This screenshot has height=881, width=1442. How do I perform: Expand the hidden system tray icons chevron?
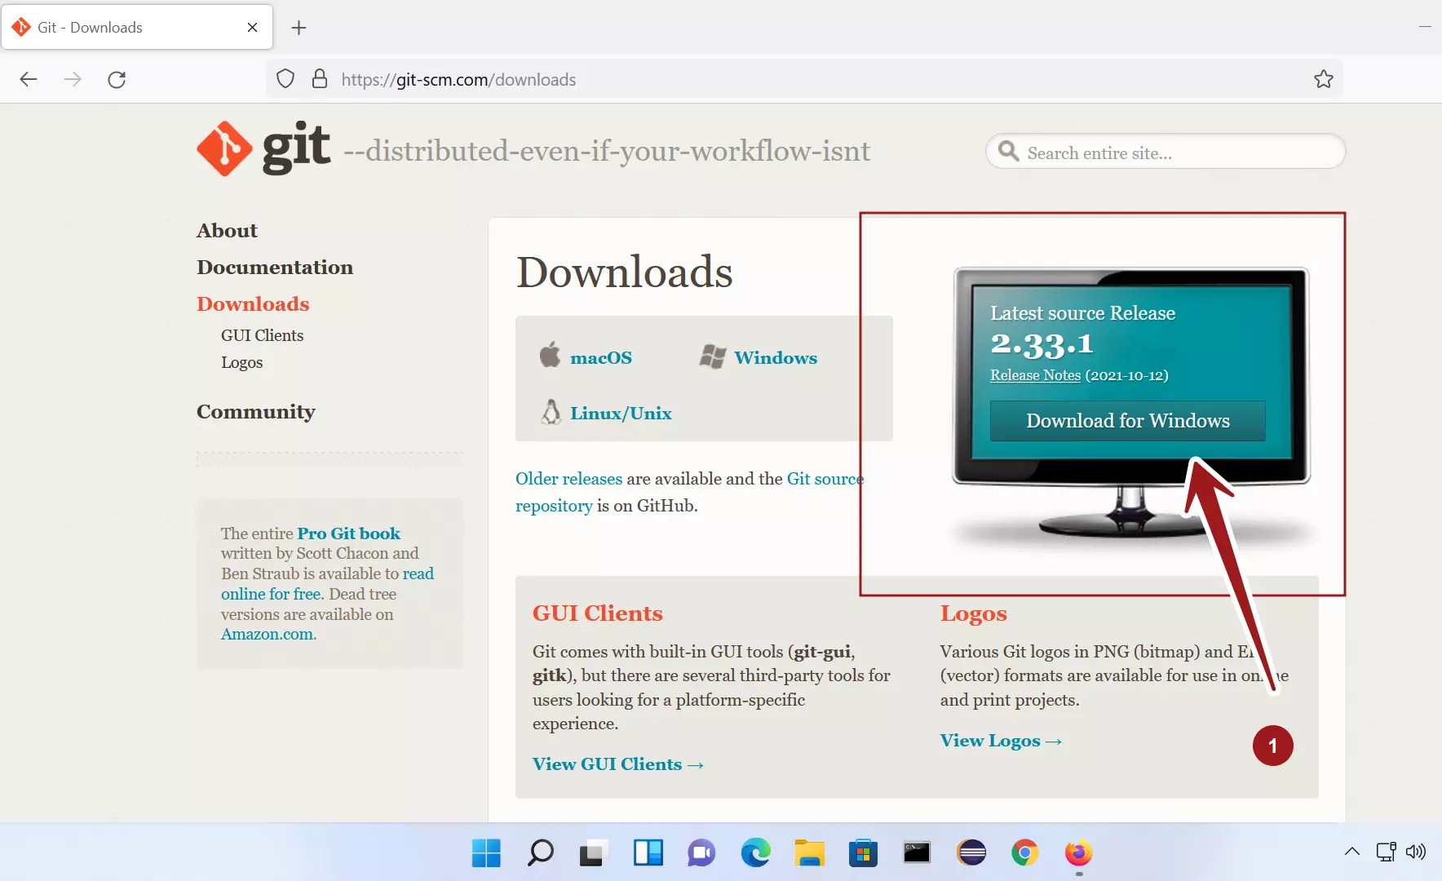(1351, 853)
